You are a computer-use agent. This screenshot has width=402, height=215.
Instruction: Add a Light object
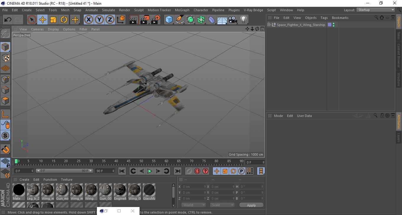click(243, 20)
